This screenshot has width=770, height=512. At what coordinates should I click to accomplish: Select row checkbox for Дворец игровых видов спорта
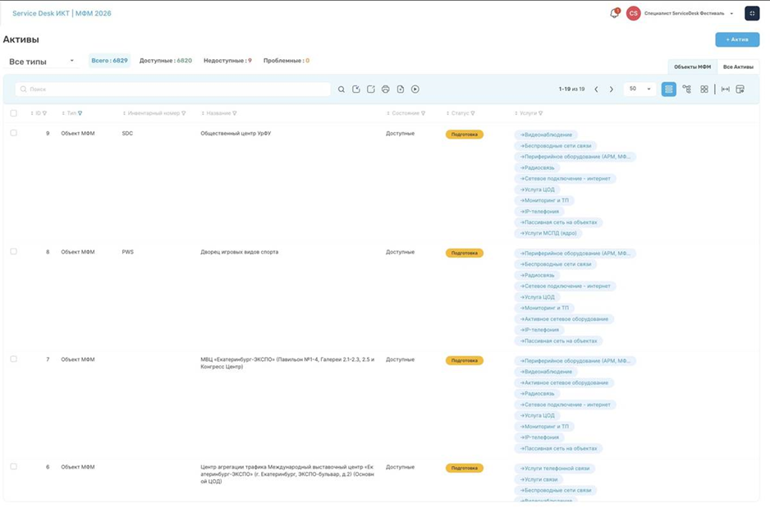[x=14, y=251]
